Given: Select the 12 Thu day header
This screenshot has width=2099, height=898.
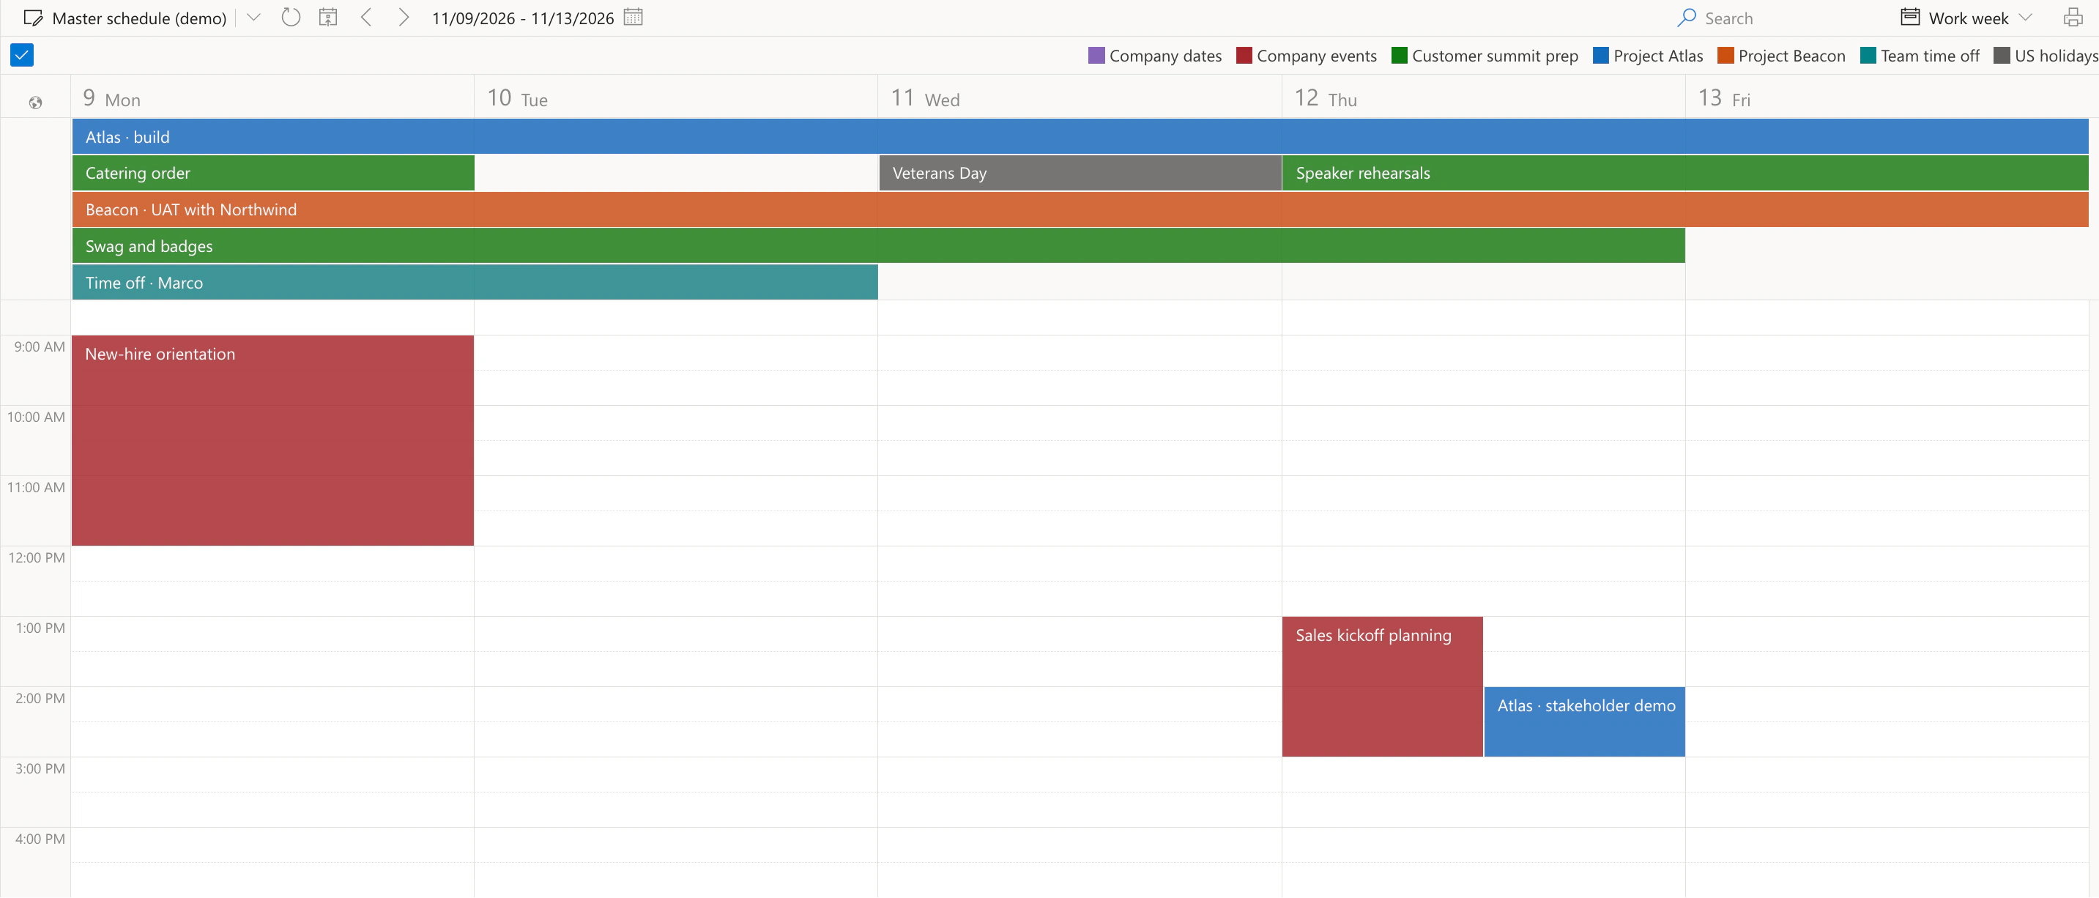Looking at the screenshot, I should (x=1483, y=98).
